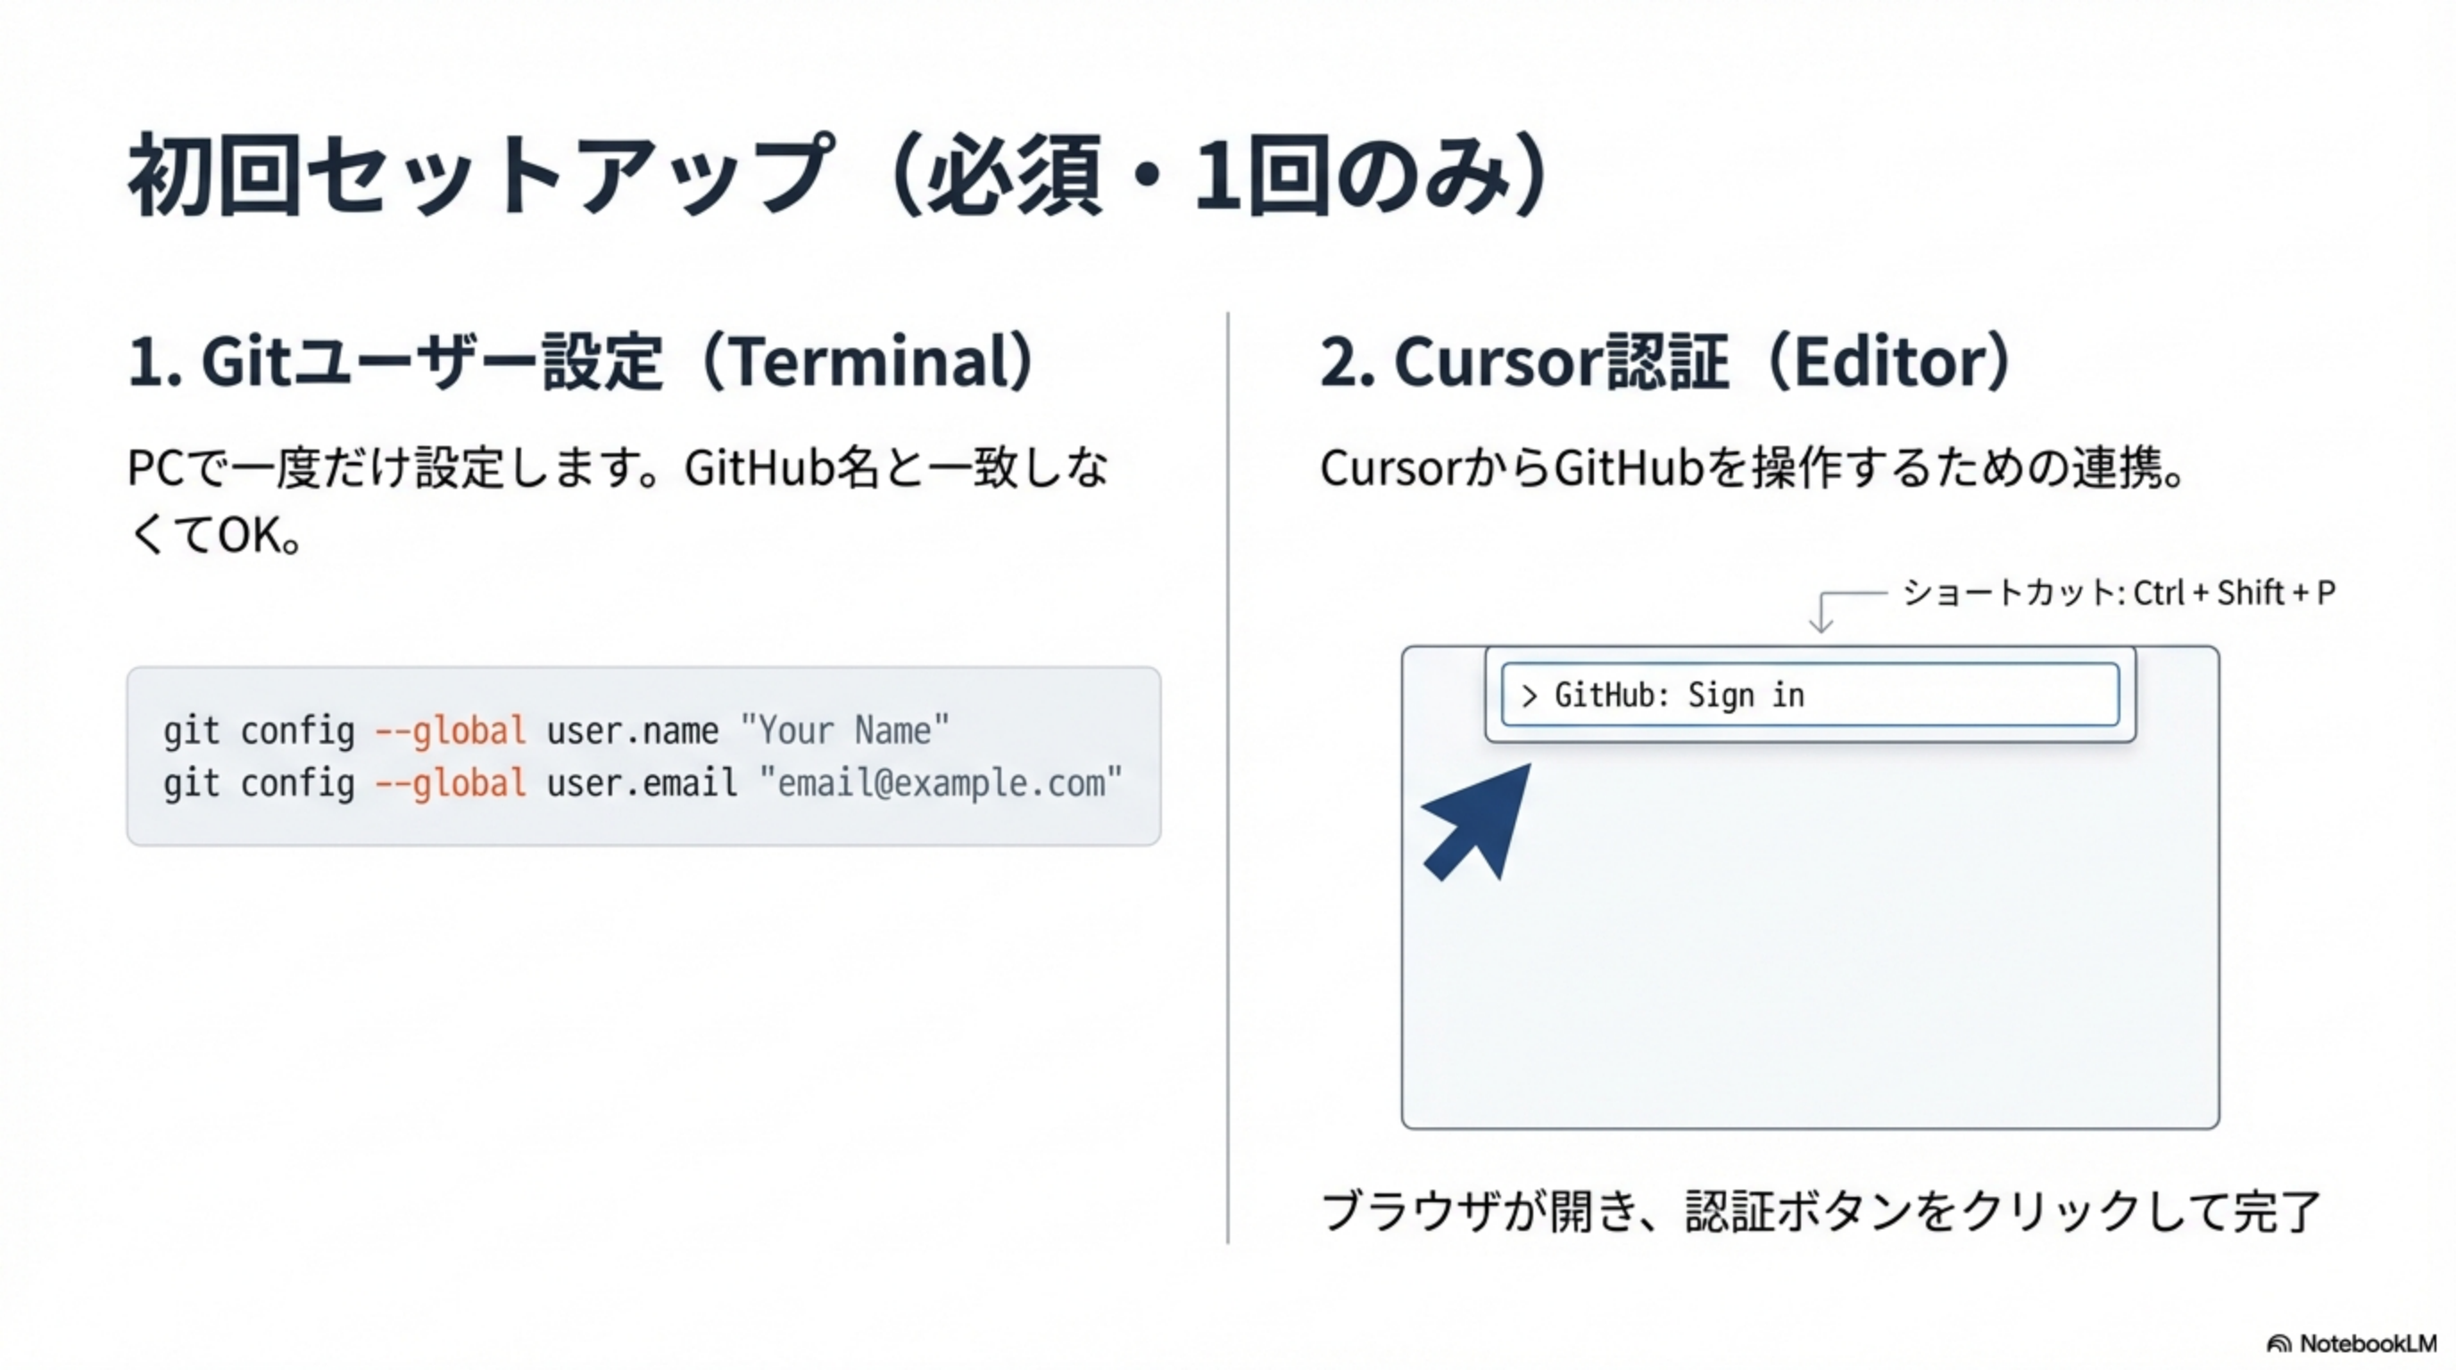Select the git config user.name command line
This screenshot has height=1370, width=2456.
click(556, 730)
